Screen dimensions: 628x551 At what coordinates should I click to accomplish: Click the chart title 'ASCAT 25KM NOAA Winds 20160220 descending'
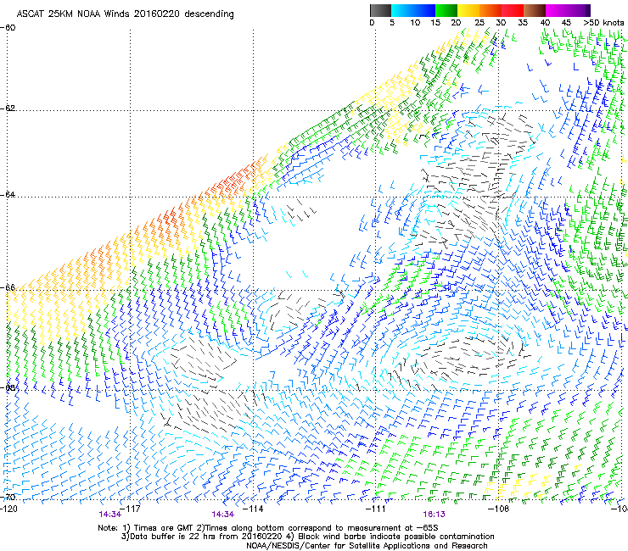125,14
